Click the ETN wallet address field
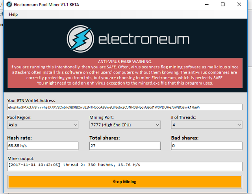Image resolution: width=252 pixels, height=194 pixels. point(125,107)
